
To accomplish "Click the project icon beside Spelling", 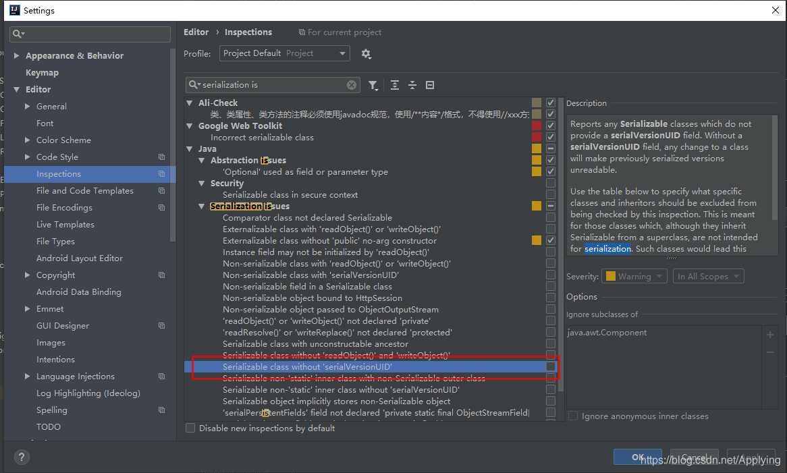I will tap(161, 410).
